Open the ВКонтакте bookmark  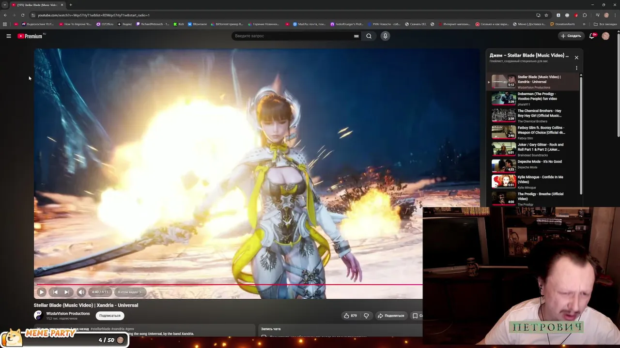[198, 24]
